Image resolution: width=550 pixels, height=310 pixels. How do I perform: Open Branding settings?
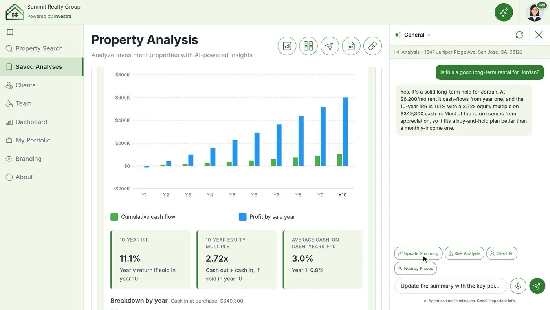coord(42,159)
